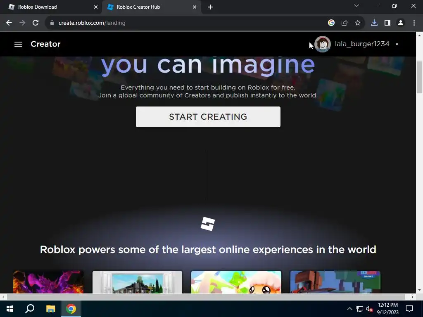This screenshot has width=423, height=317.
Task: Click the scroll up arrow
Action: 419,35
